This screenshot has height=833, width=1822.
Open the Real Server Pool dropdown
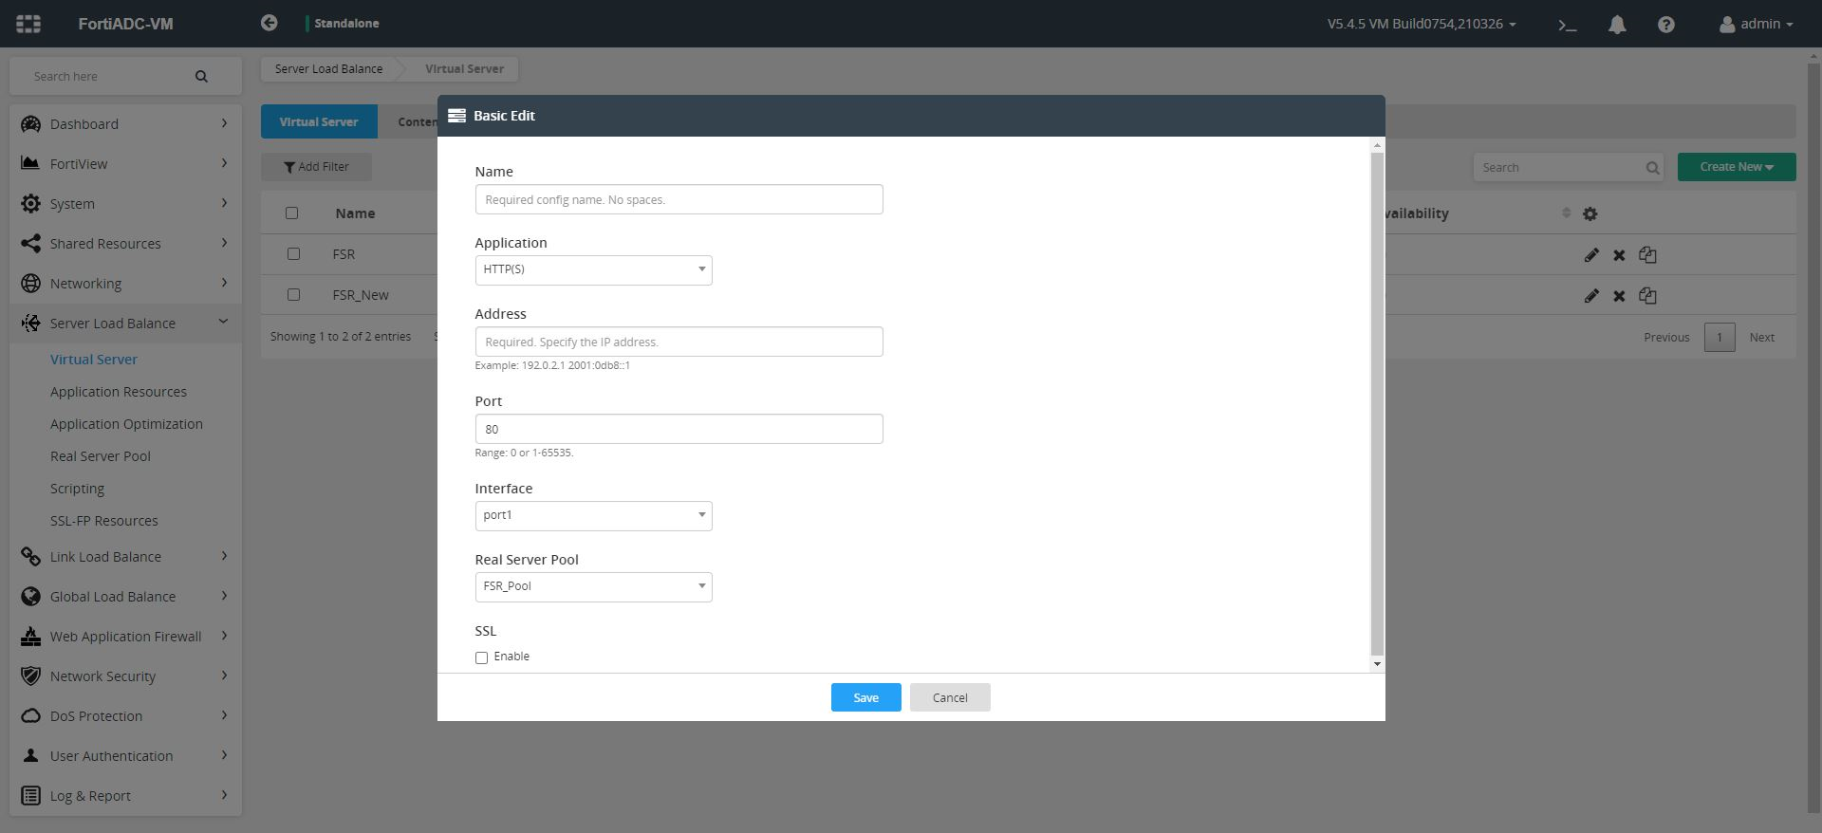(x=593, y=586)
